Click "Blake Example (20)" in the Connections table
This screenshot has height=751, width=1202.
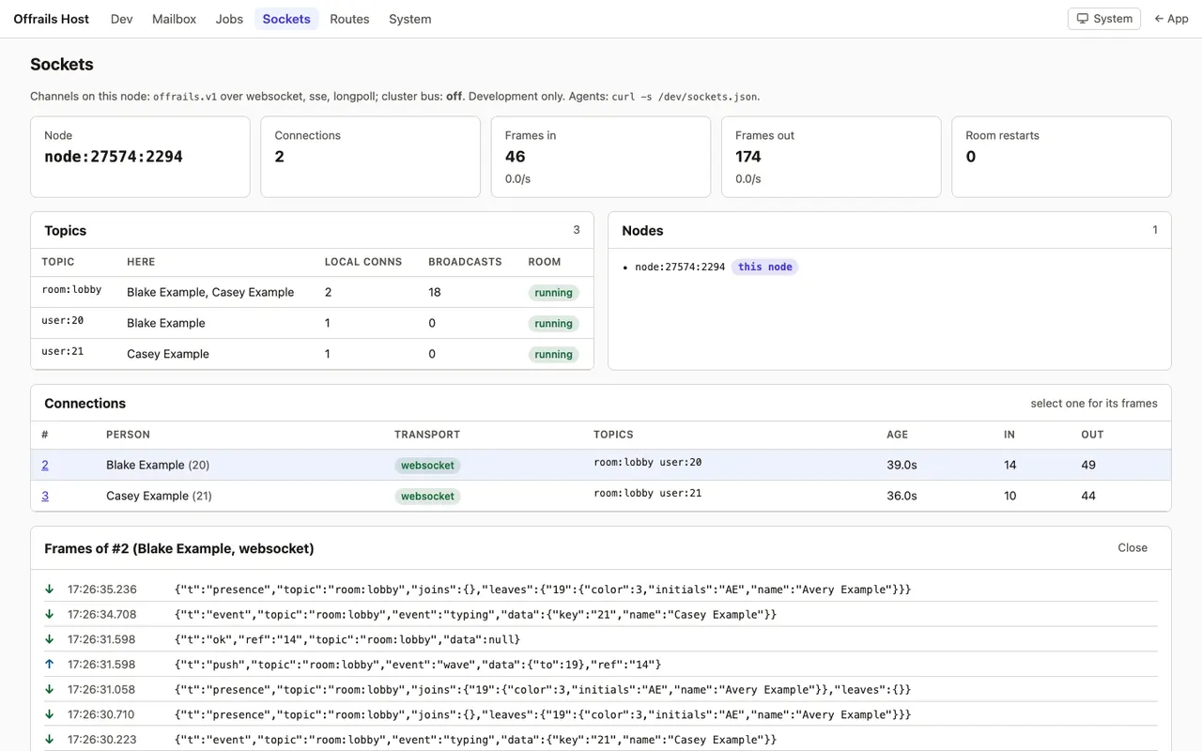(158, 465)
